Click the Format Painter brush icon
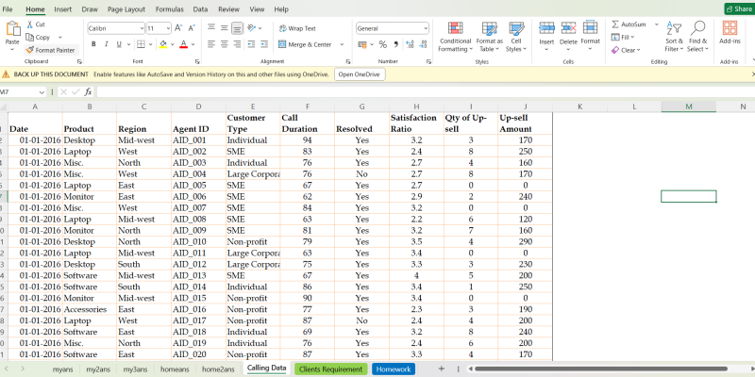755x377 pixels. click(31, 50)
